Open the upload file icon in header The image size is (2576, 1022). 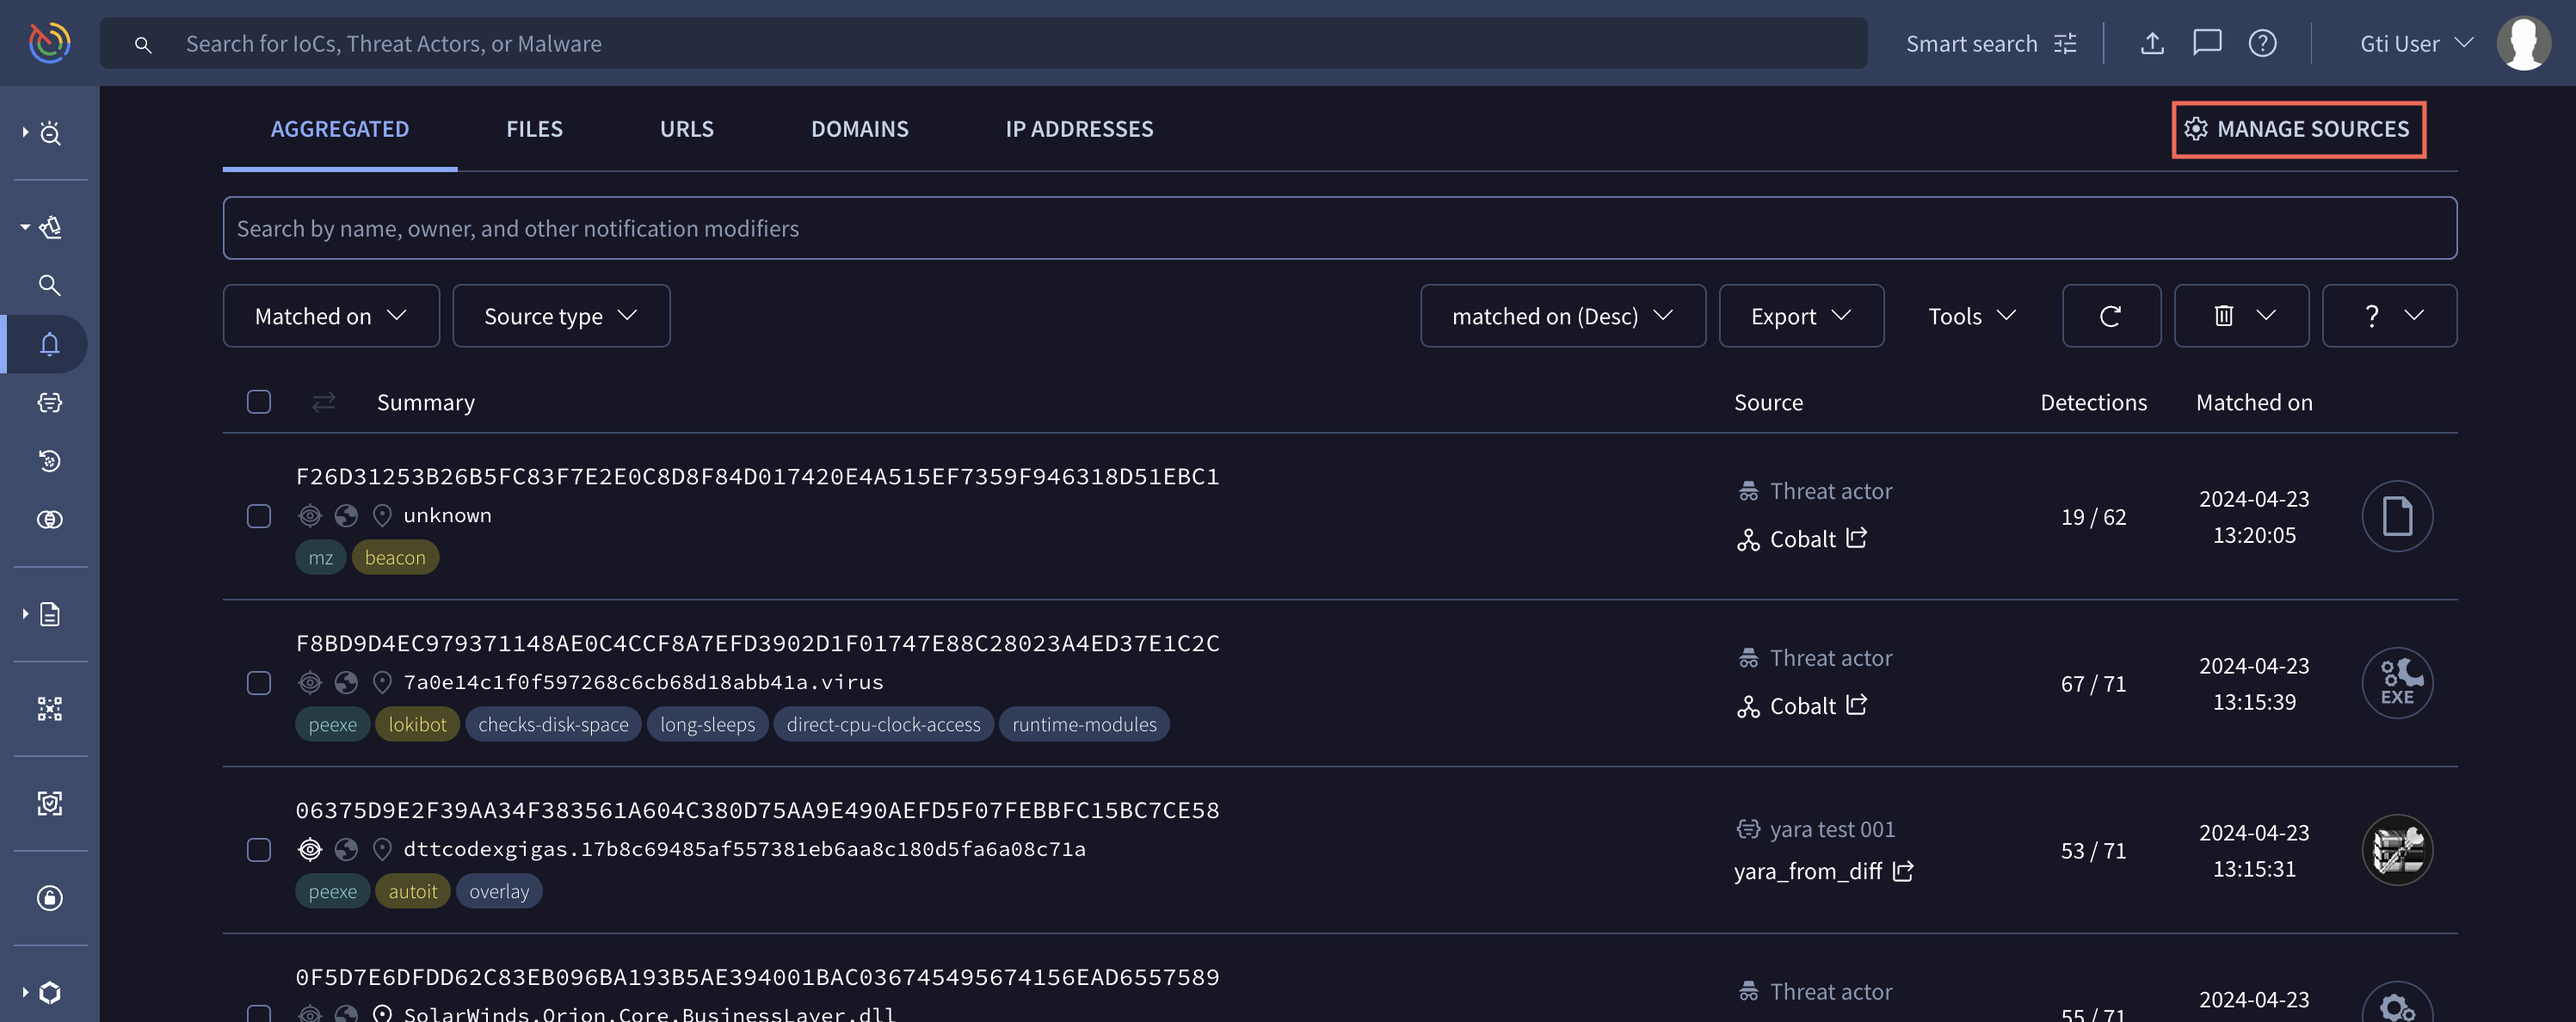tap(2152, 43)
